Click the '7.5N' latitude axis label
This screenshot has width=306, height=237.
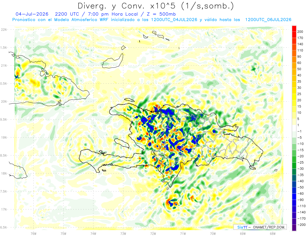(x=4, y=191)
